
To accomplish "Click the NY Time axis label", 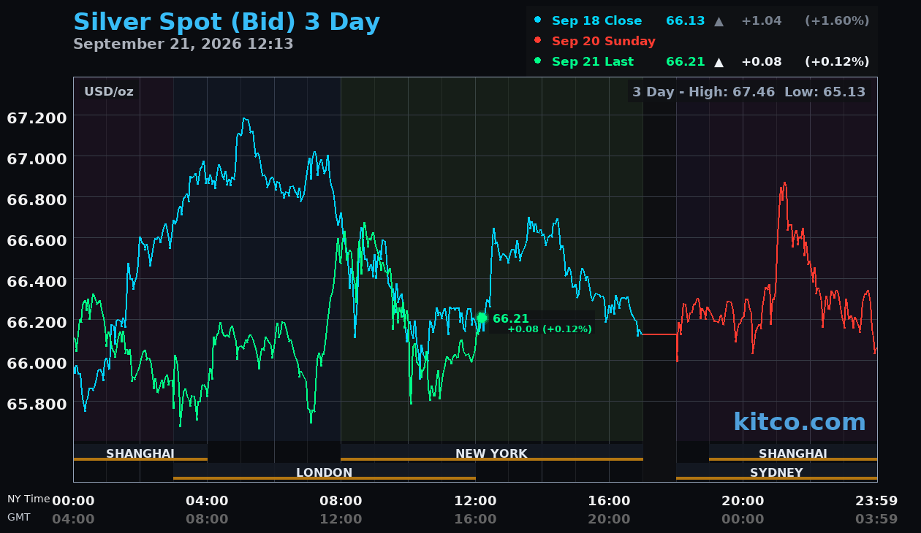I will 29,499.
